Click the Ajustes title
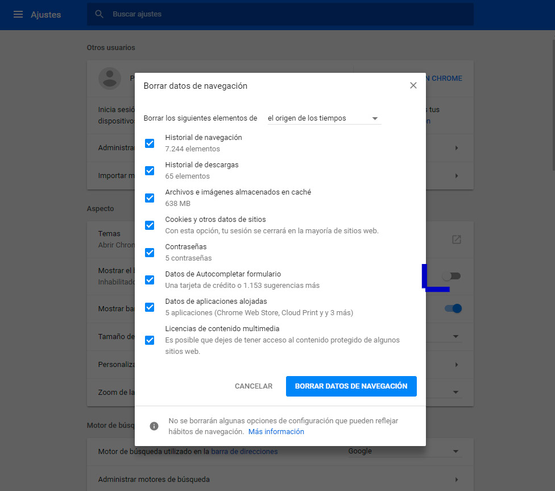This screenshot has height=491, width=555. pyautogui.click(x=45, y=15)
